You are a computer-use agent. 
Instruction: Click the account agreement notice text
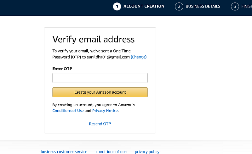coord(94,108)
